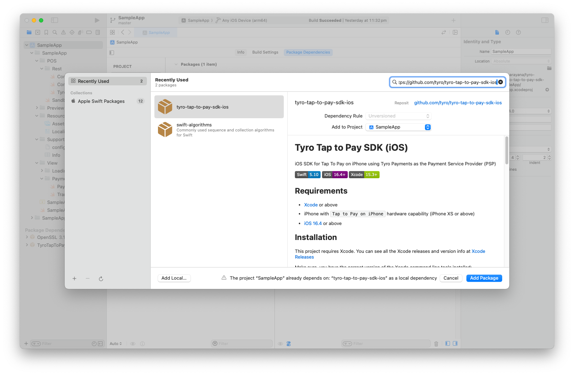Clear the package URL search field
Viewport: 574px width, 375px height.
click(x=500, y=82)
